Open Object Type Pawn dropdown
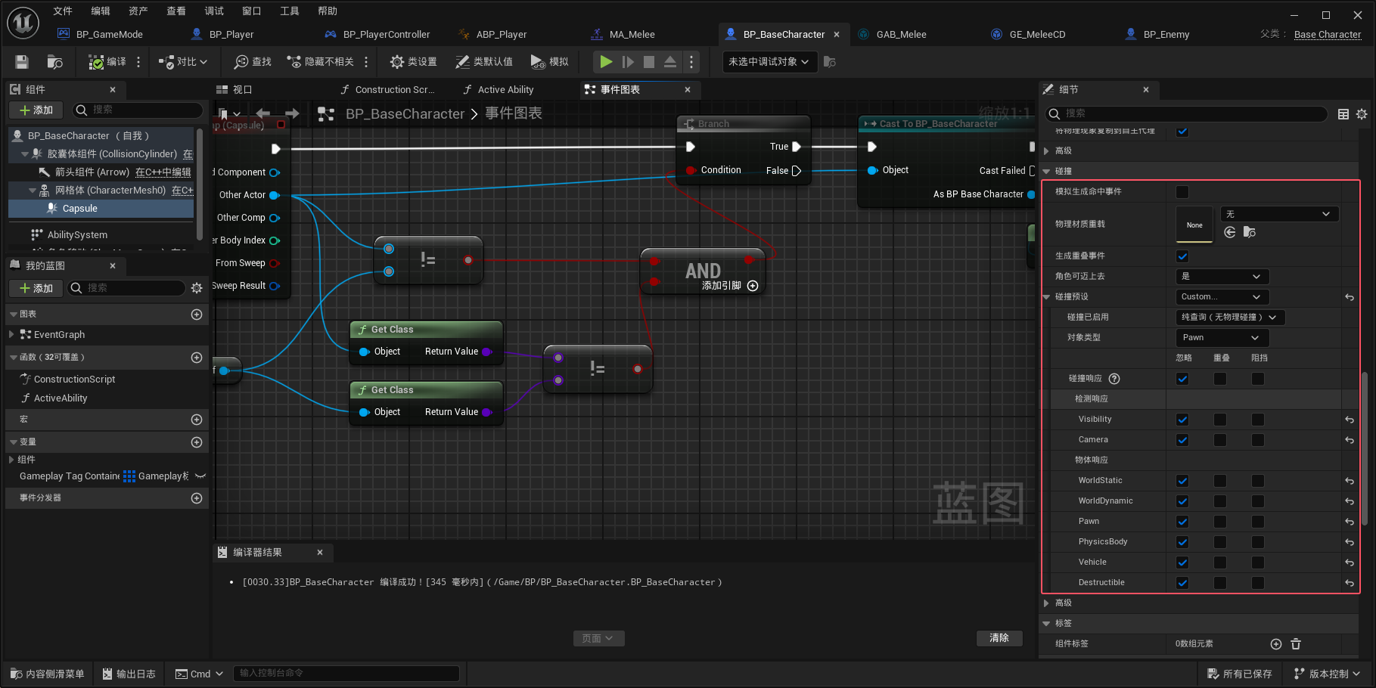Viewport: 1376px width, 688px height. click(x=1222, y=338)
